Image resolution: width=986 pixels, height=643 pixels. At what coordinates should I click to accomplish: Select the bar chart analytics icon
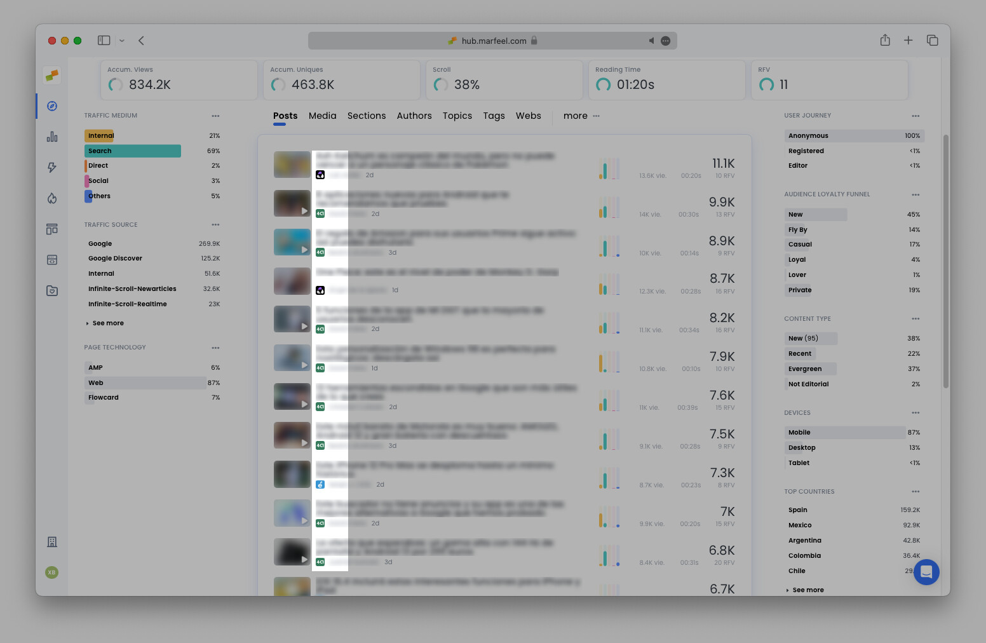coord(51,137)
